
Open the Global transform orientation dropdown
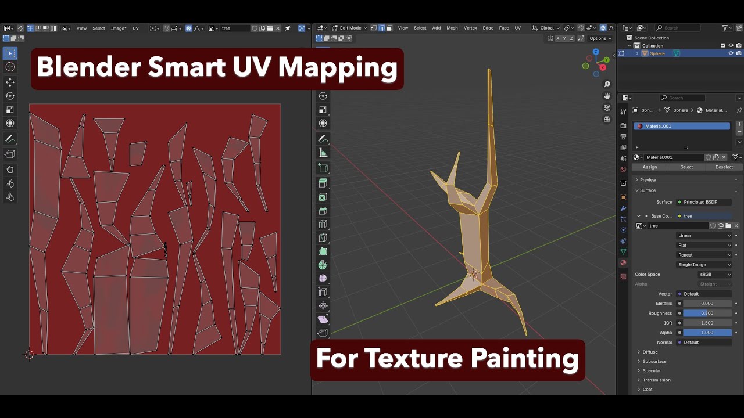546,28
